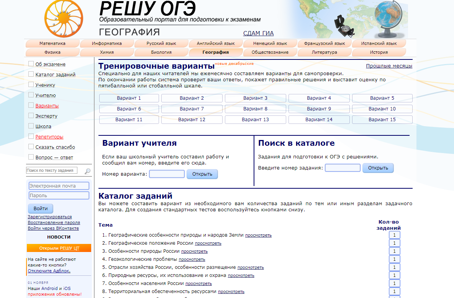Screen dimensions: 454x298
Task: Open the Прошлые месяцы link
Action: coord(389,66)
